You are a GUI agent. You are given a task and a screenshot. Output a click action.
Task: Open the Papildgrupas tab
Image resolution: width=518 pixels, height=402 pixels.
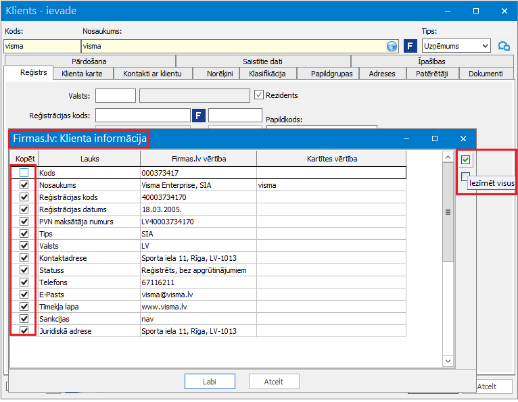pyautogui.click(x=328, y=74)
